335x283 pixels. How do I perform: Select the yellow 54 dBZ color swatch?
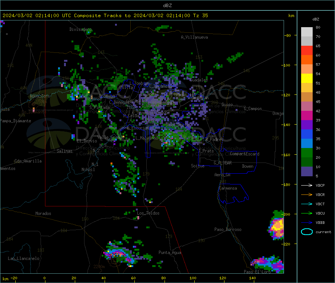[x=307, y=78]
